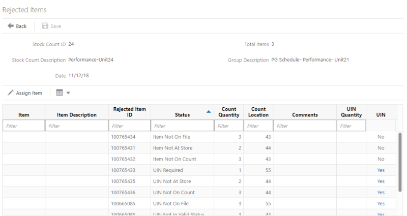Open the table view grid icon
This screenshot has width=407, height=216.
(x=60, y=93)
